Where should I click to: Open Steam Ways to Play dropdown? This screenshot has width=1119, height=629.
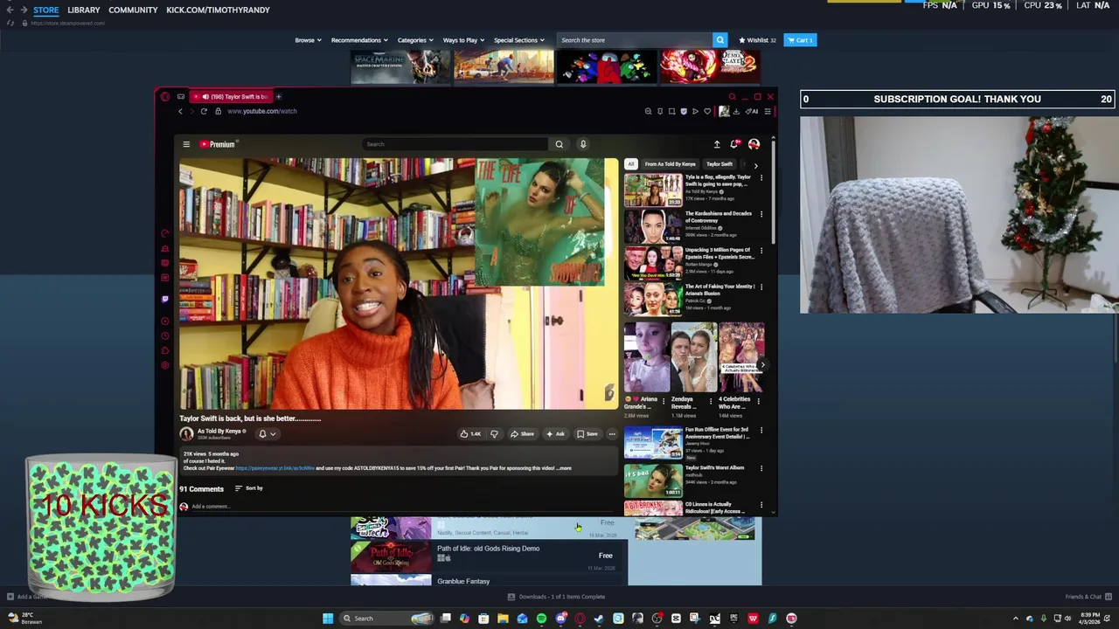pos(463,40)
